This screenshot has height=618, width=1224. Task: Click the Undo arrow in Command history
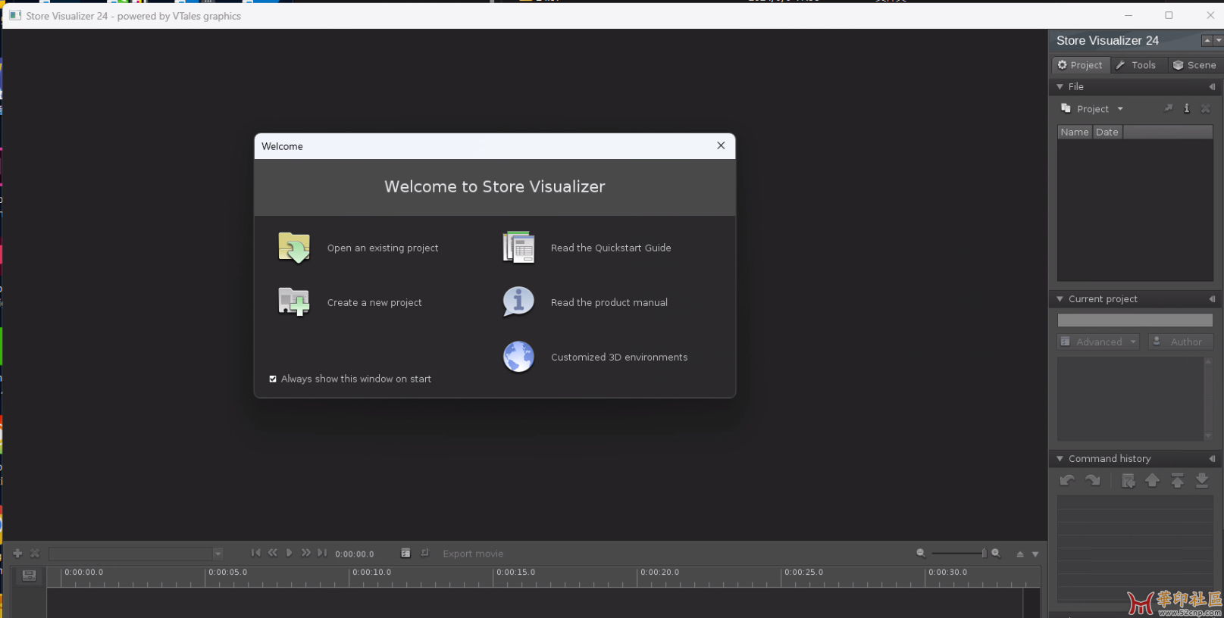[1067, 480]
